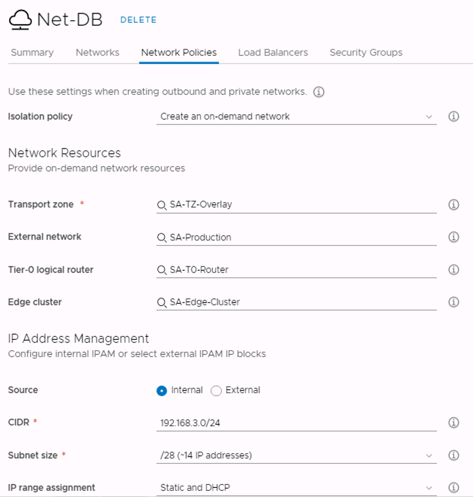Open the CIDR field info icon
This screenshot has height=497, width=473.
[x=453, y=423]
